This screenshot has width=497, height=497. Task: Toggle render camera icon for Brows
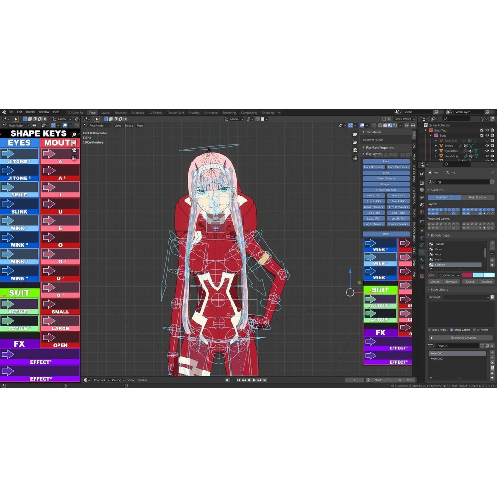pos(492,146)
